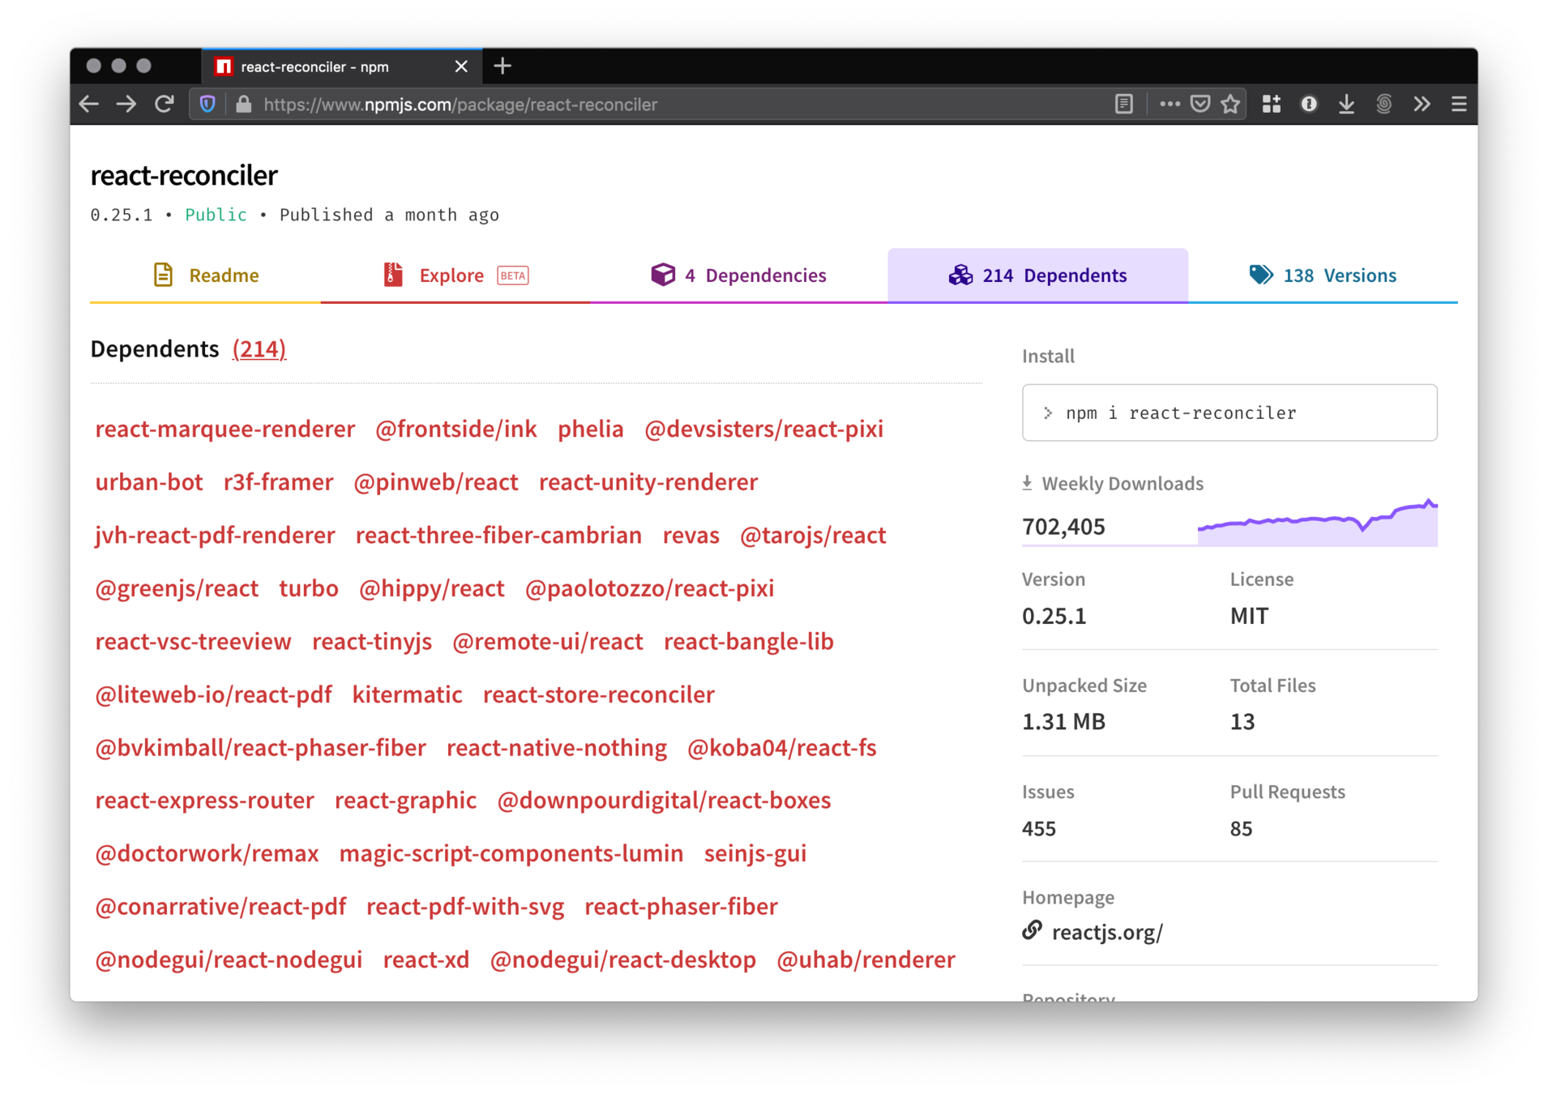The image size is (1548, 1094).
Task: Open urban-bot package link
Action: [x=149, y=482]
